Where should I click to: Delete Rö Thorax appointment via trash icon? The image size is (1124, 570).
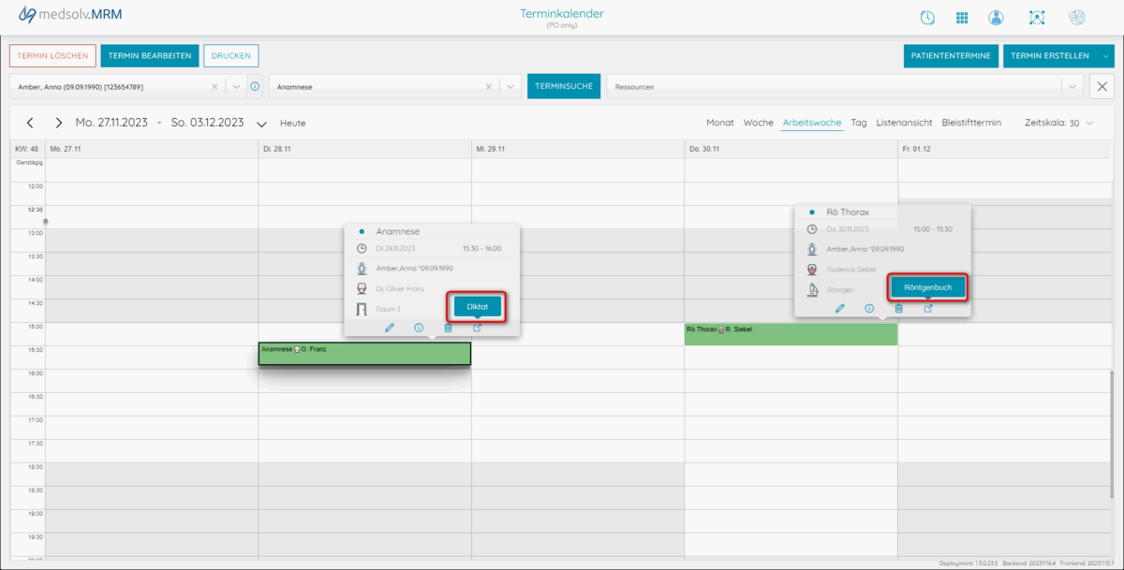(x=898, y=308)
